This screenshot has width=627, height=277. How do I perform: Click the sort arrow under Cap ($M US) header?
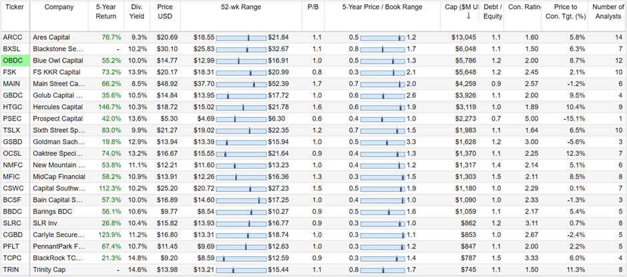[468, 16]
